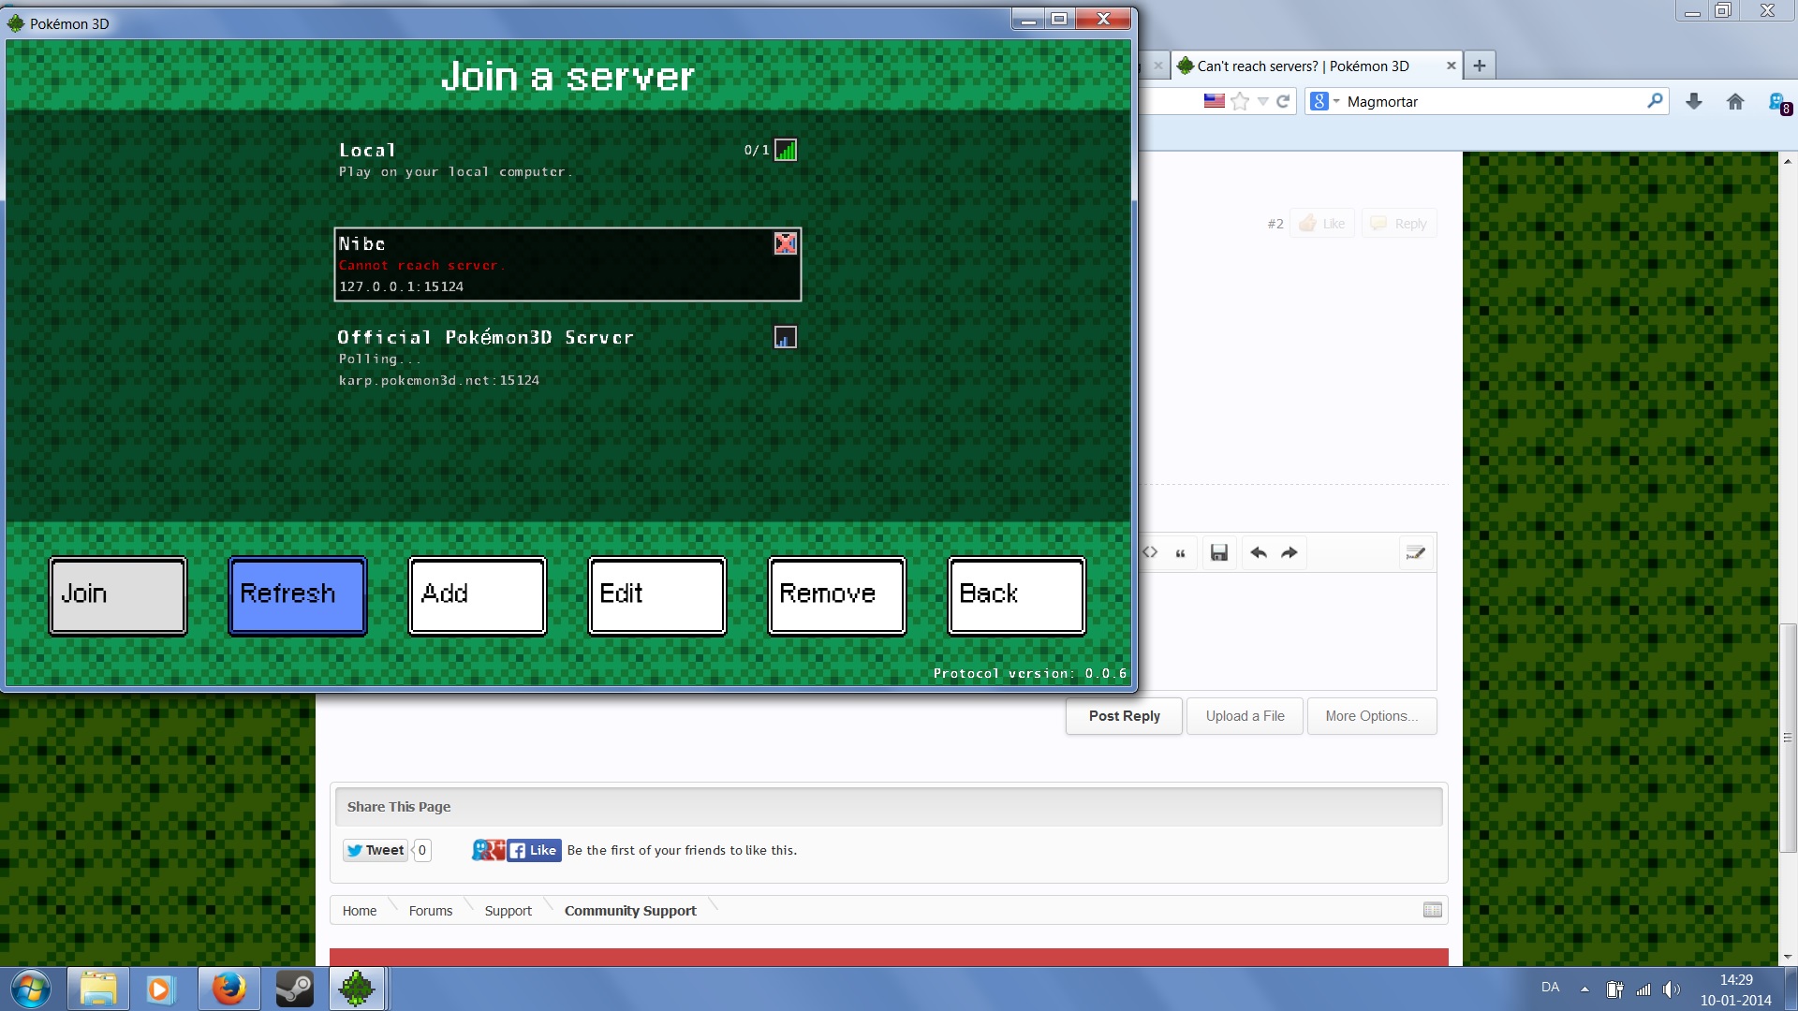The image size is (1798, 1011).
Task: Close the 'Can't reach servers?' browser tab
Action: (x=1451, y=66)
